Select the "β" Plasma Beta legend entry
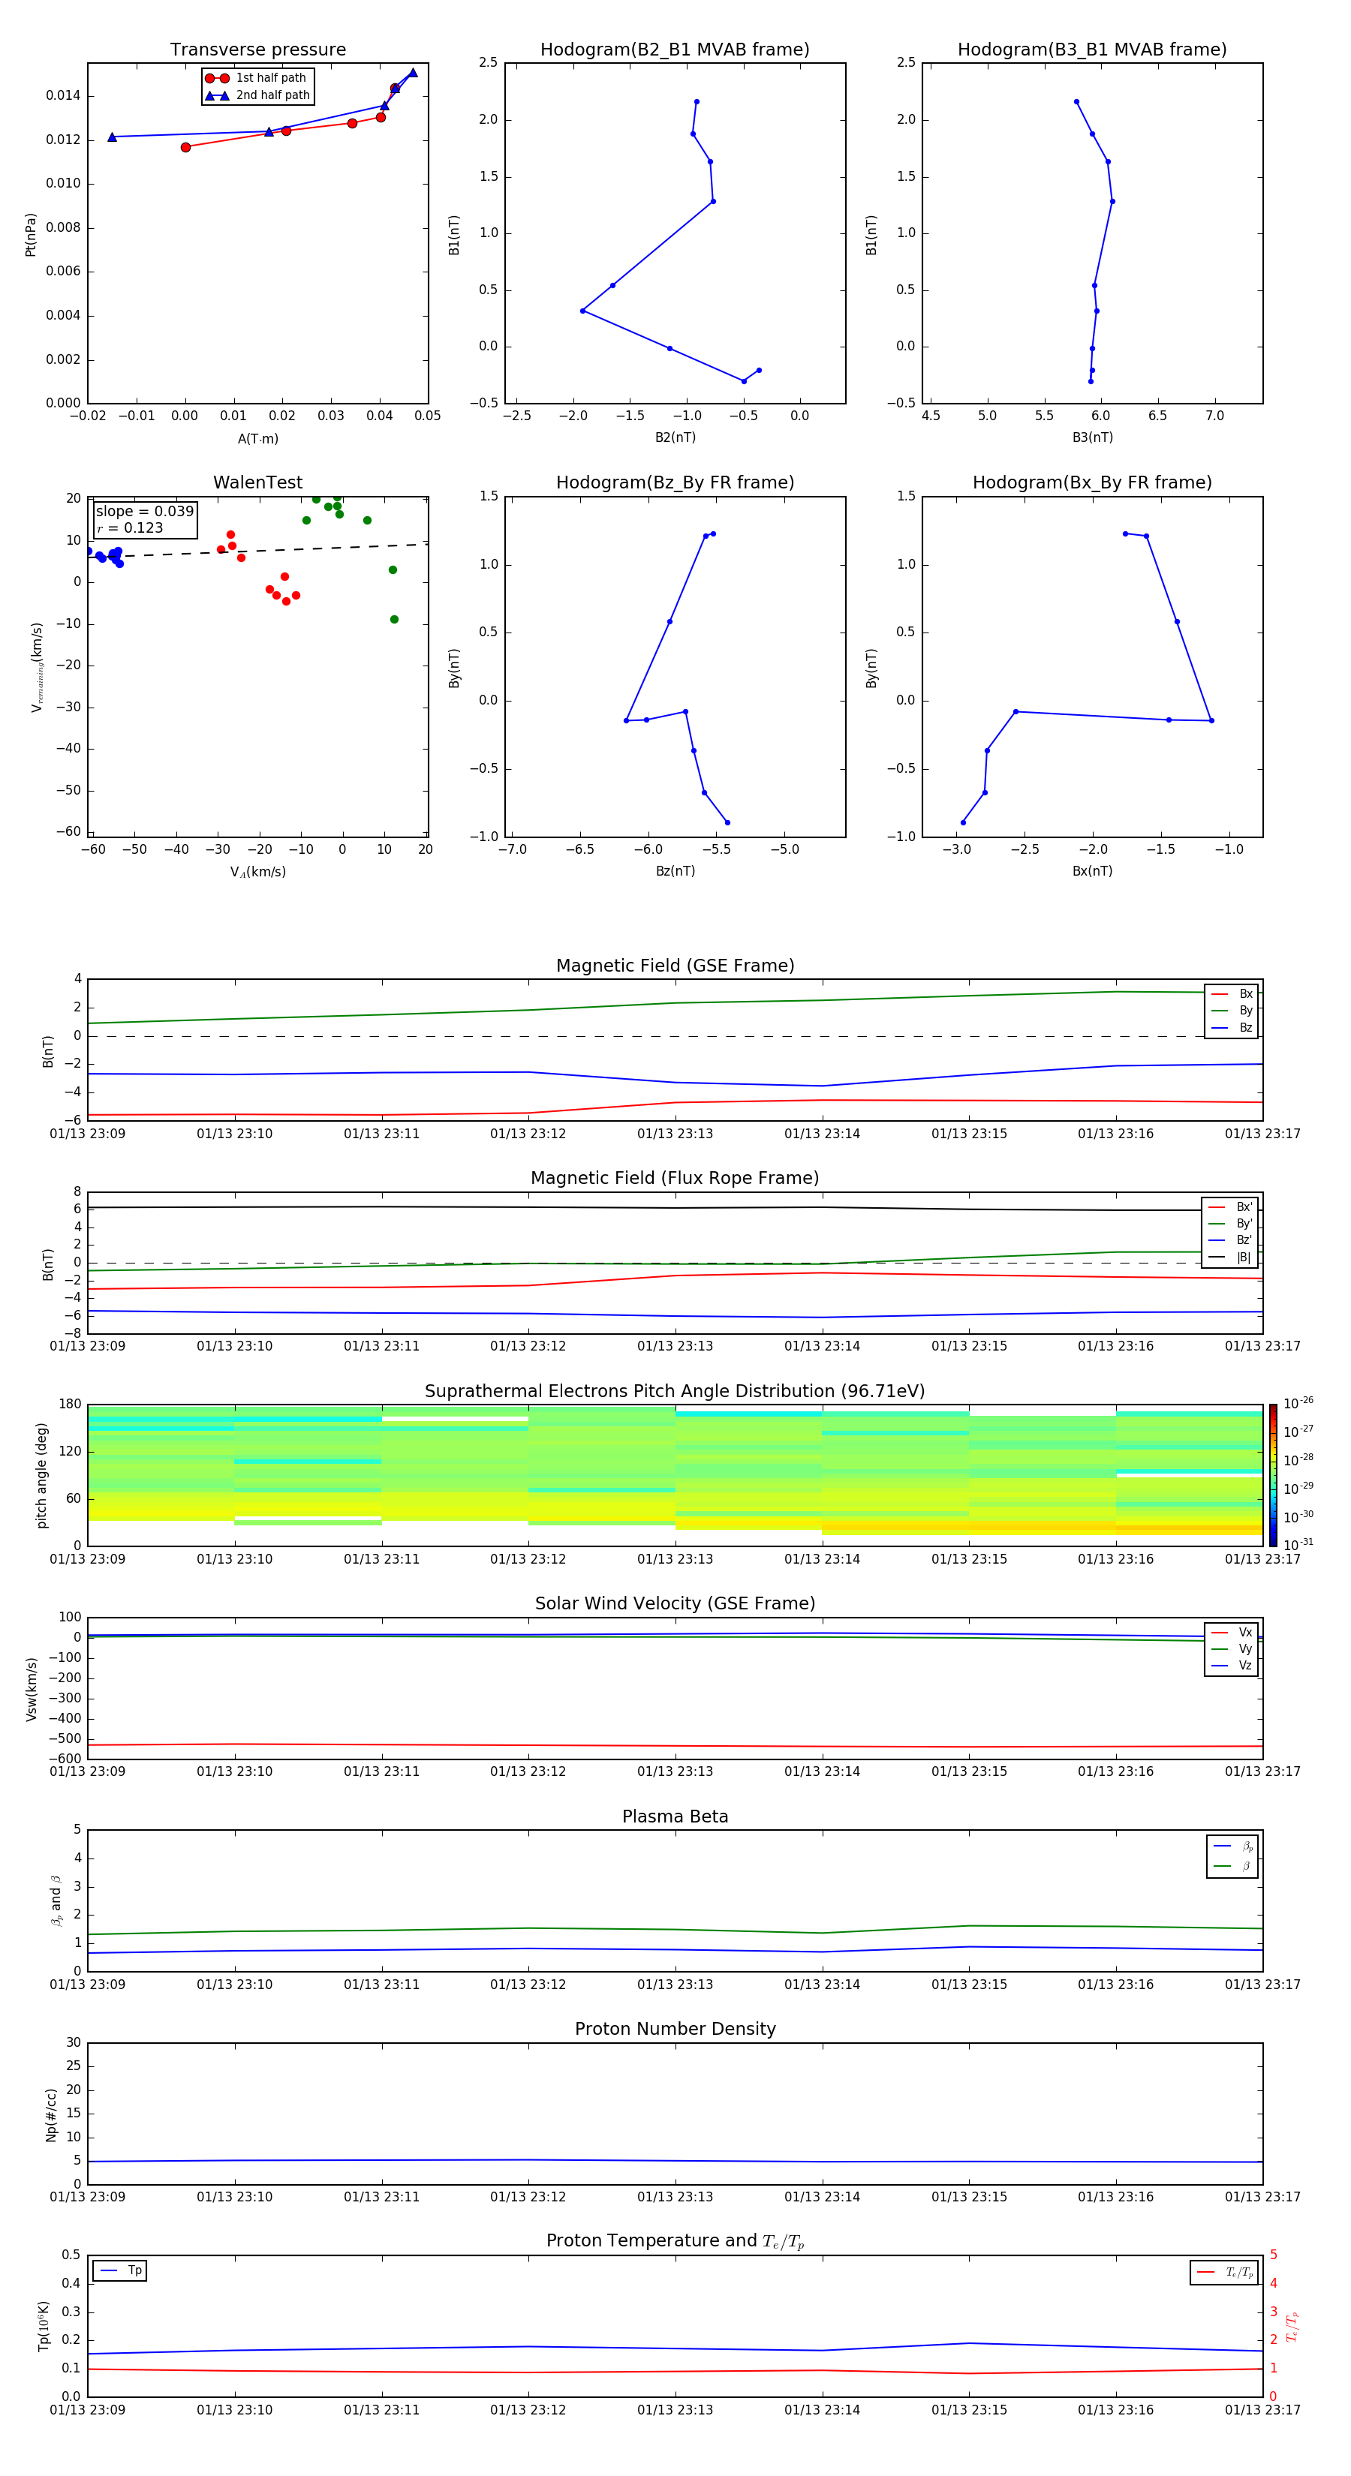The width and height of the screenshot is (1351, 2476). tap(1232, 1867)
